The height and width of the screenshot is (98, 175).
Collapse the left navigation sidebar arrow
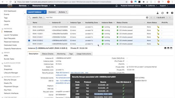25,14
